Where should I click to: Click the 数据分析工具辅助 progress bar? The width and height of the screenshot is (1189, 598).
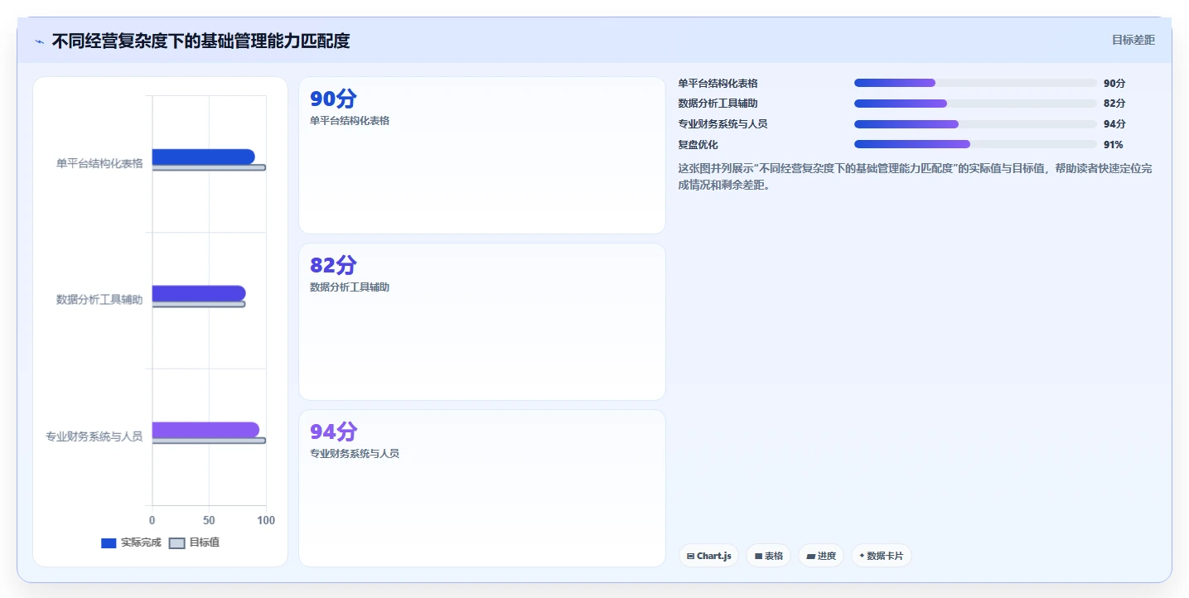(x=975, y=104)
